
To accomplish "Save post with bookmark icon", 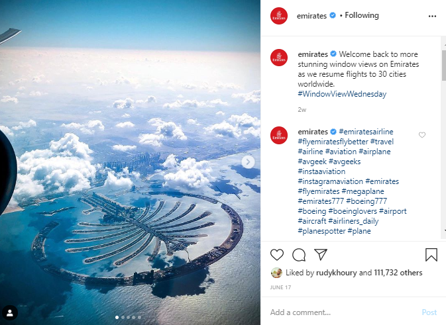I will pyautogui.click(x=431, y=255).
